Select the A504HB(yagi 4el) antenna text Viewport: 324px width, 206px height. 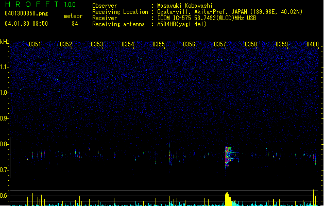tap(182, 24)
